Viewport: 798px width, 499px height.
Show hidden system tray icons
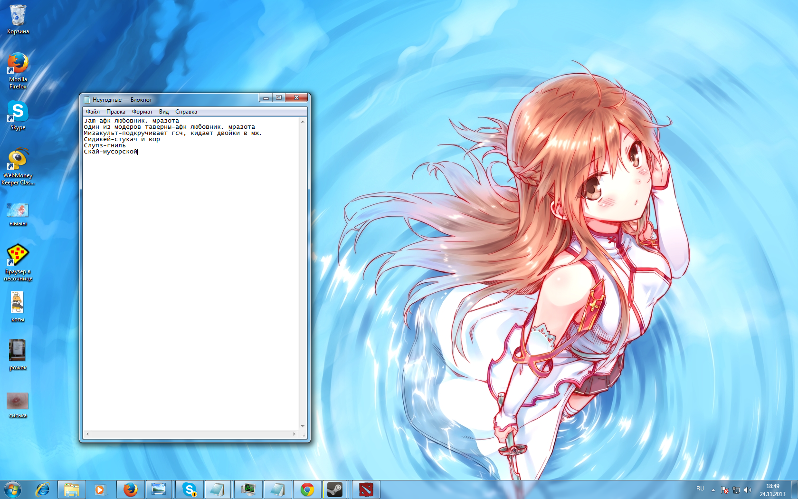point(713,489)
